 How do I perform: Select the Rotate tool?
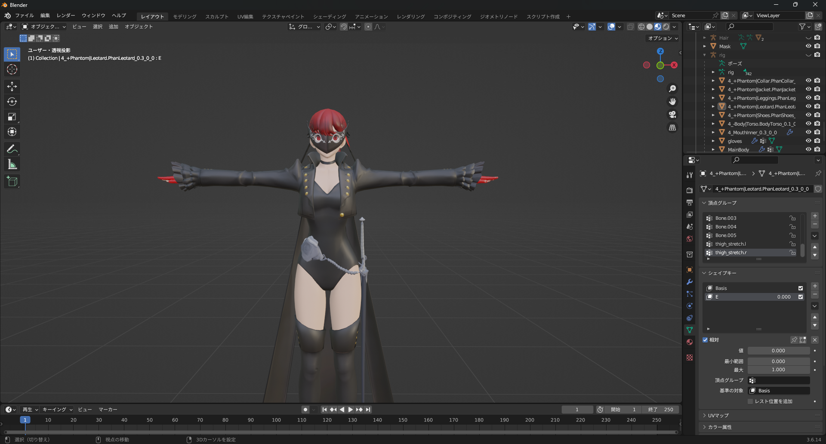click(12, 102)
